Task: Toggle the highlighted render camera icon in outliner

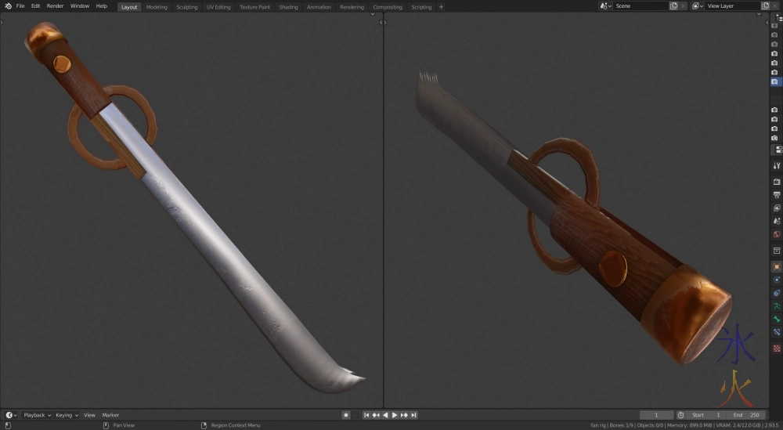Action: (774, 81)
